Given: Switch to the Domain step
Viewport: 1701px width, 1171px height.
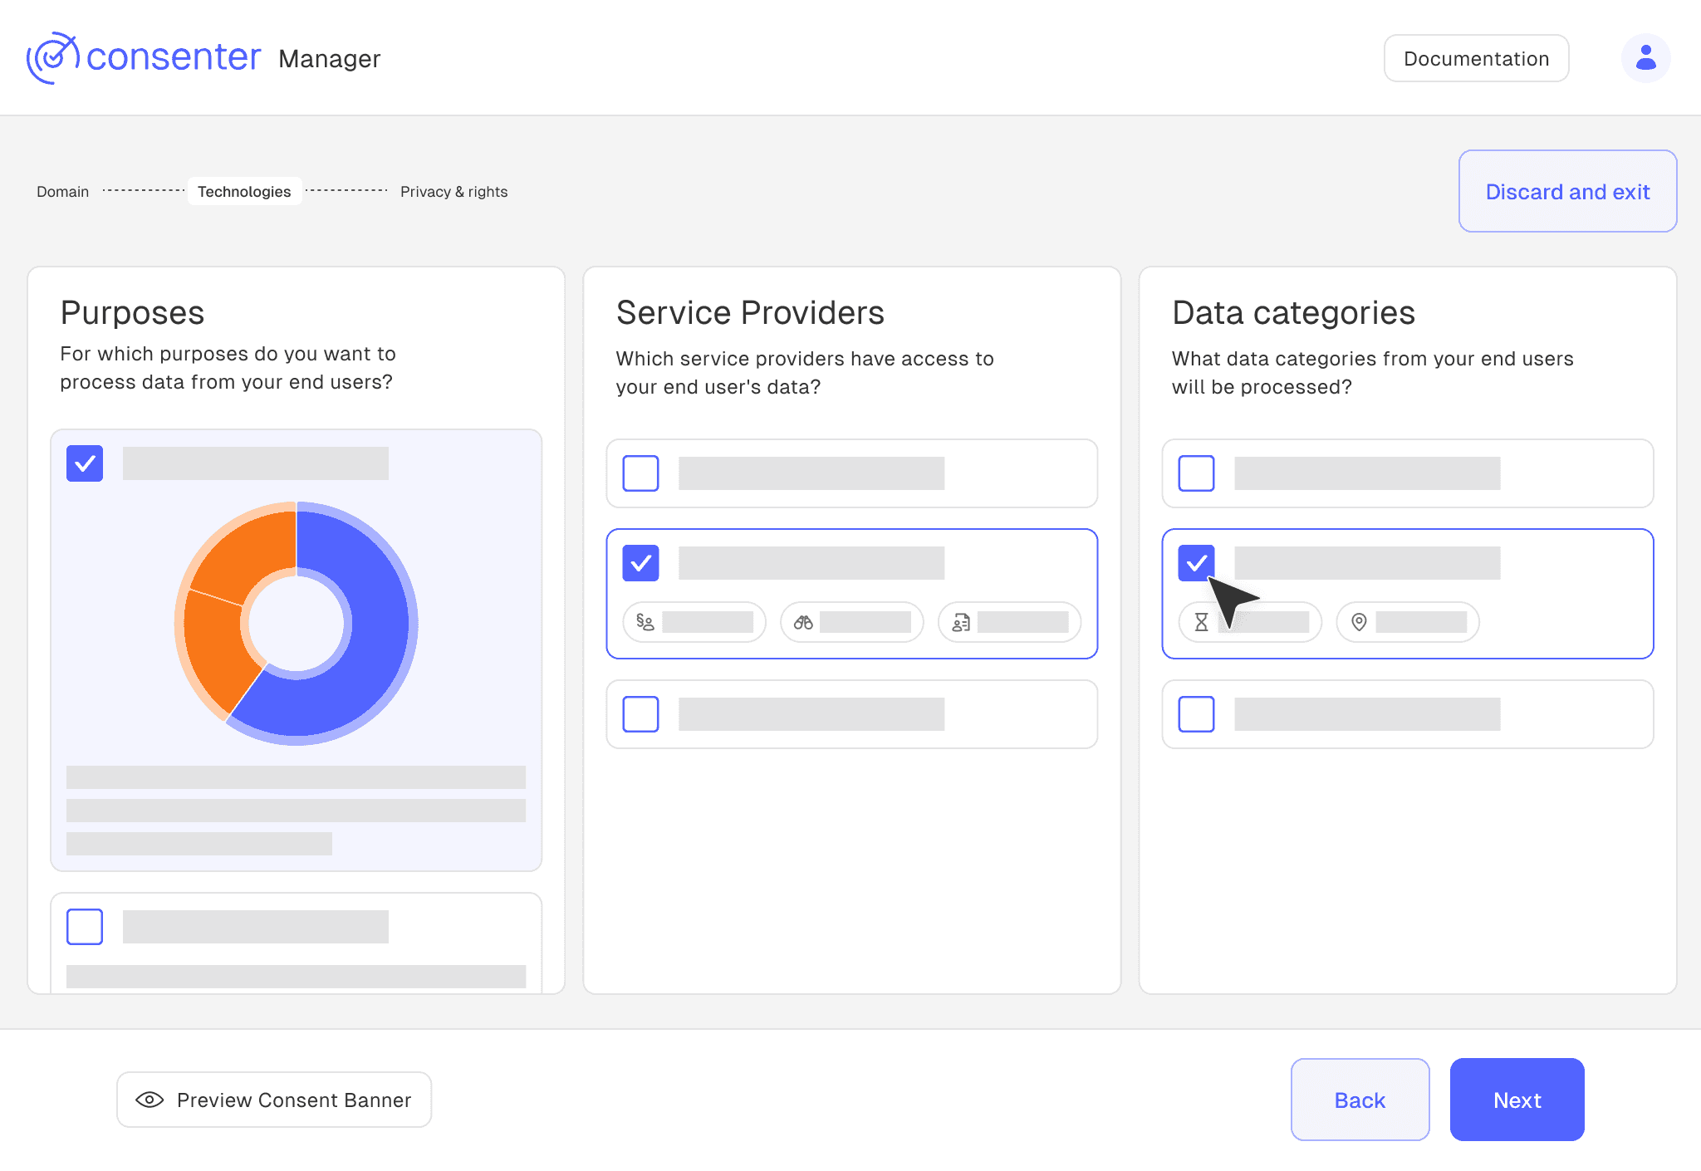Looking at the screenshot, I should pos(62,191).
